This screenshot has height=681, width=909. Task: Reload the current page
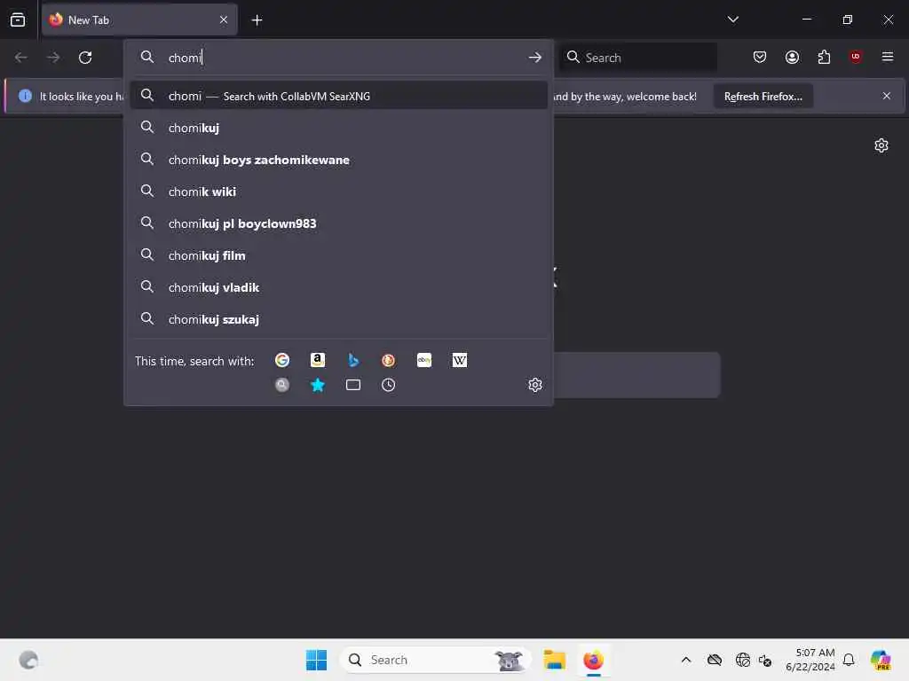click(85, 58)
